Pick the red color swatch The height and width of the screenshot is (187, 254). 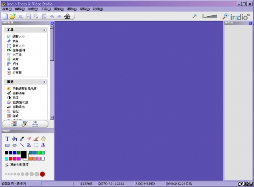(11, 159)
